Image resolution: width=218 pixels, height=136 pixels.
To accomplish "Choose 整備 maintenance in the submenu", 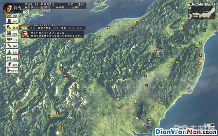I will [x=48, y=28].
